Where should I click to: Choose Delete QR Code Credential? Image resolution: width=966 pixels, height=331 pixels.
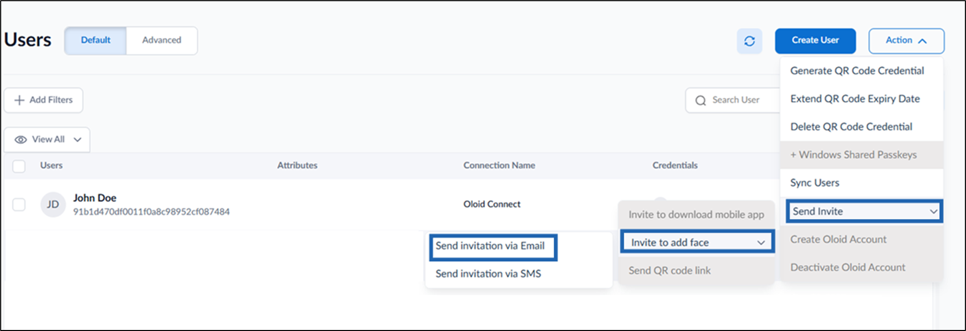point(851,127)
